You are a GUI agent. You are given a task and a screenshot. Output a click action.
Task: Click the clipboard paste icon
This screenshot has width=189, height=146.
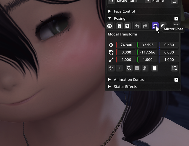click(x=155, y=68)
